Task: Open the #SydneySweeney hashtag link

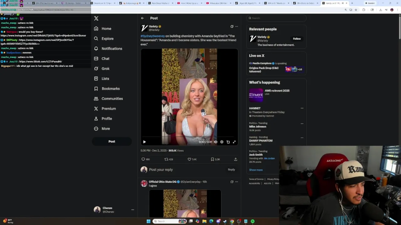Action: coord(153,36)
